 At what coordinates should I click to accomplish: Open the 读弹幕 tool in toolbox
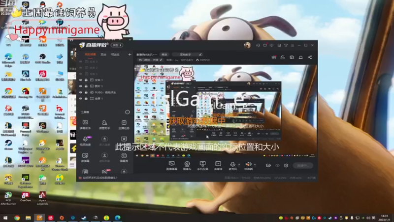[85, 157]
